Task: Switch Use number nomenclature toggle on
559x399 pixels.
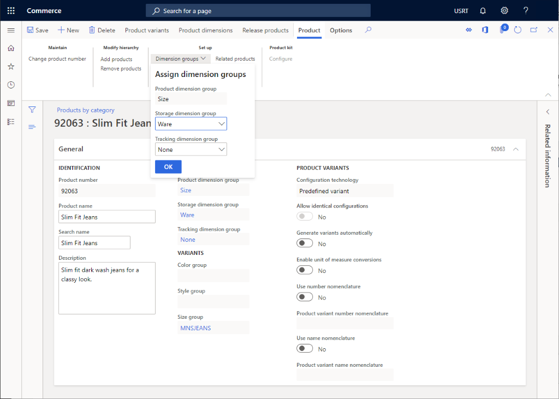Action: pyautogui.click(x=304, y=296)
